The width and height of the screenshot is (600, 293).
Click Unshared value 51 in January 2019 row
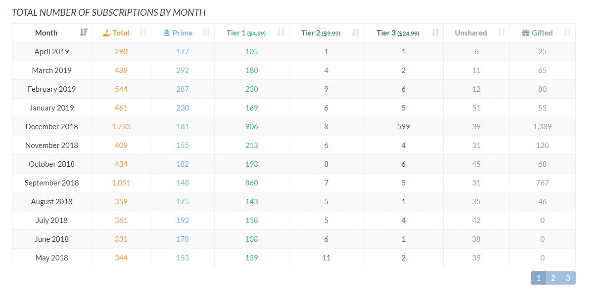click(x=476, y=108)
